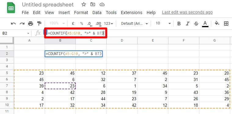Activate the paint format tool
232x114 pixels.
tap(39, 24)
